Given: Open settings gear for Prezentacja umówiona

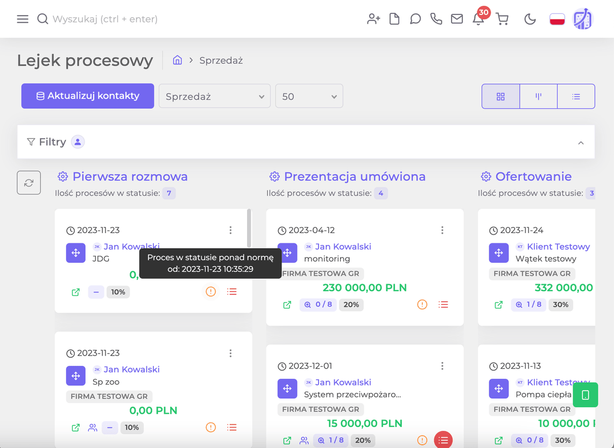Looking at the screenshot, I should [x=274, y=176].
